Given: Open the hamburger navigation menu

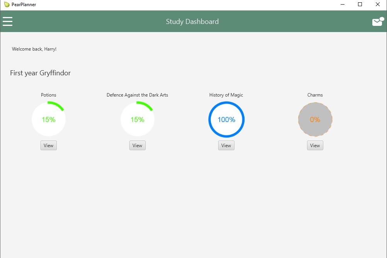Looking at the screenshot, I should (8, 21).
